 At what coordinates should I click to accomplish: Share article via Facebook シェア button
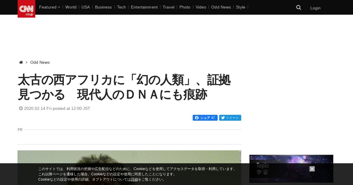205,118
